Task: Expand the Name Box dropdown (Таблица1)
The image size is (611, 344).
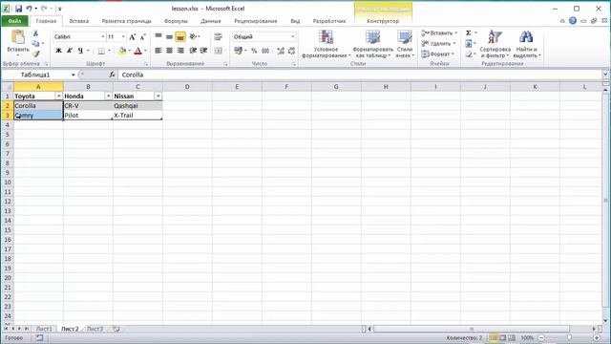Action: 73,75
